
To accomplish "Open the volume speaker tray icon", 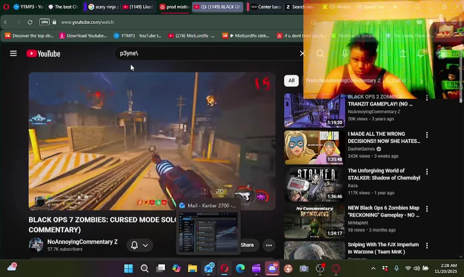I will coord(417,268).
